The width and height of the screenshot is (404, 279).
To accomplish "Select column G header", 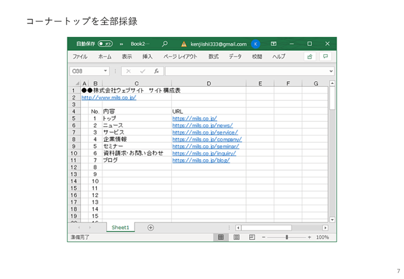I will [x=316, y=83].
